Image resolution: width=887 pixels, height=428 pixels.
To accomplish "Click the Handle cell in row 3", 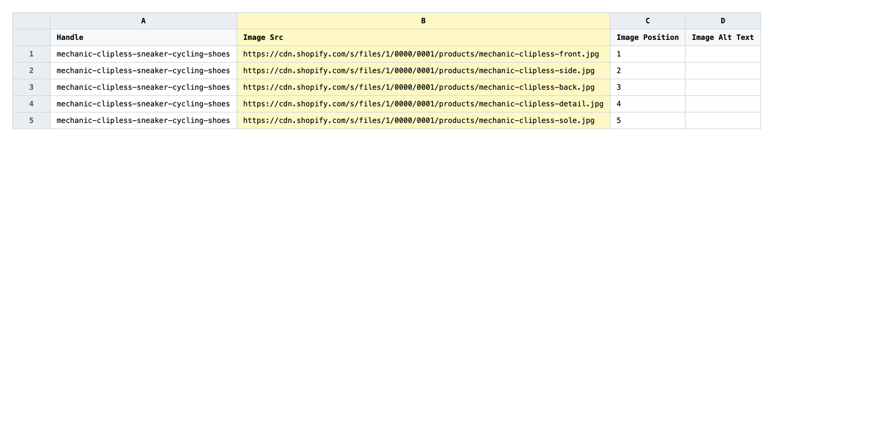I will pyautogui.click(x=143, y=87).
